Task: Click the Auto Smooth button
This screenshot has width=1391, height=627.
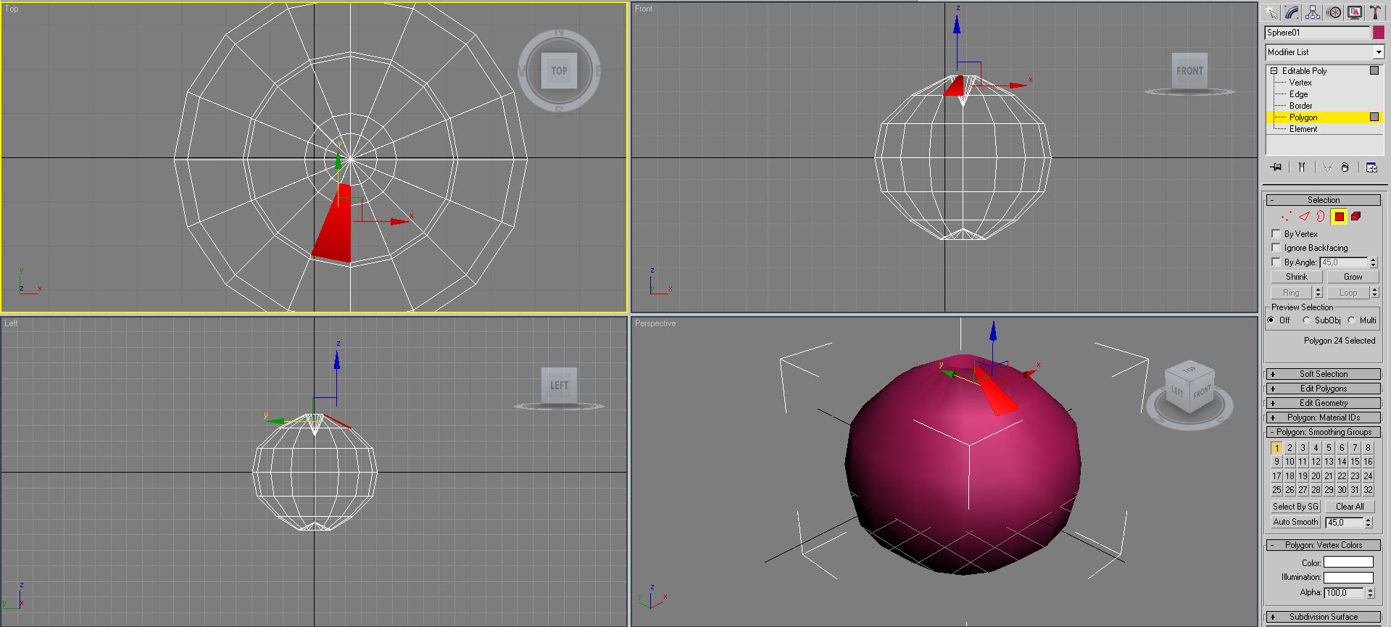Action: tap(1295, 522)
